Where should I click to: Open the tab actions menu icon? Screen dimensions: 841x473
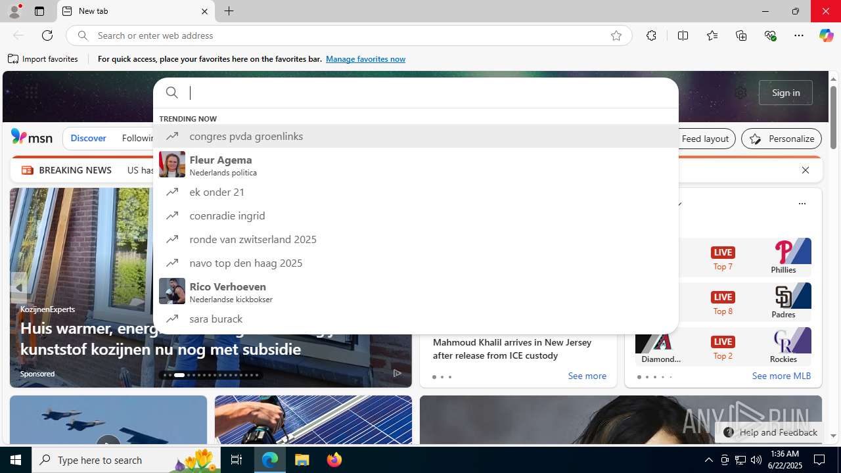click(39, 11)
